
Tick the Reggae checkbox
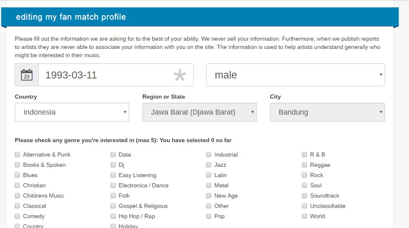(304, 165)
